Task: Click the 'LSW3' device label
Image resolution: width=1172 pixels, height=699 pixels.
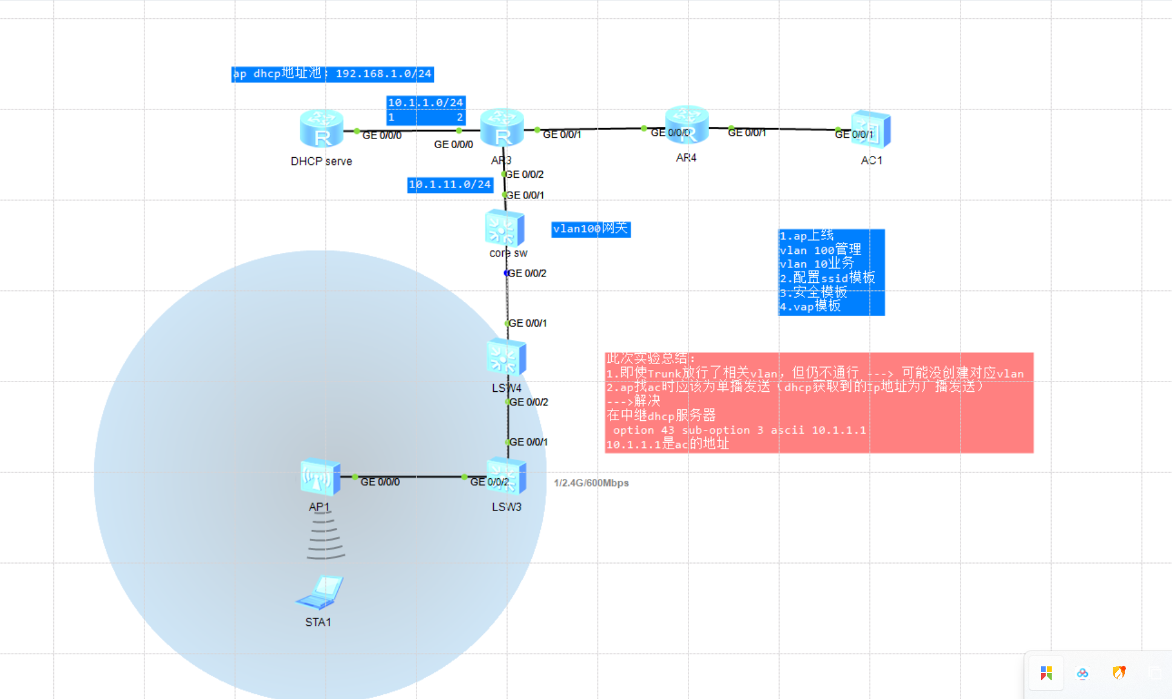Action: (507, 507)
